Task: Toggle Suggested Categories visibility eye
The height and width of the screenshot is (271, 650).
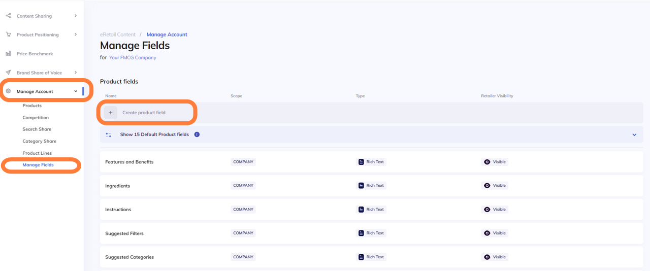Action: click(x=487, y=257)
